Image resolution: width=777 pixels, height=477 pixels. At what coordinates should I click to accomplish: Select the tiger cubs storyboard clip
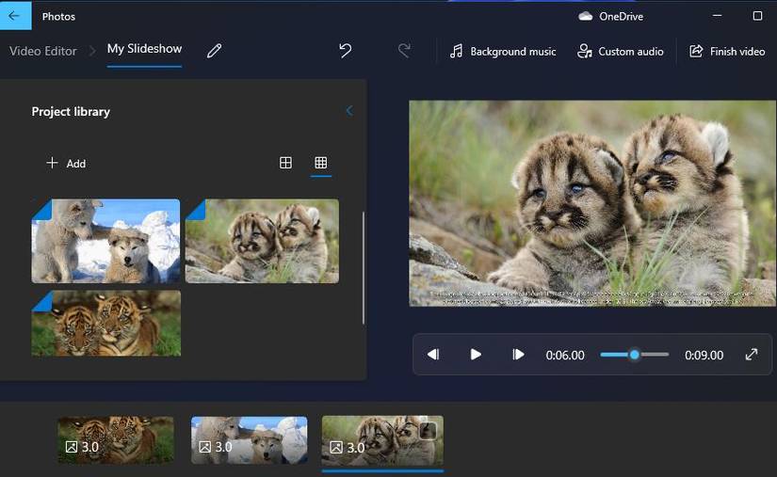(x=116, y=439)
